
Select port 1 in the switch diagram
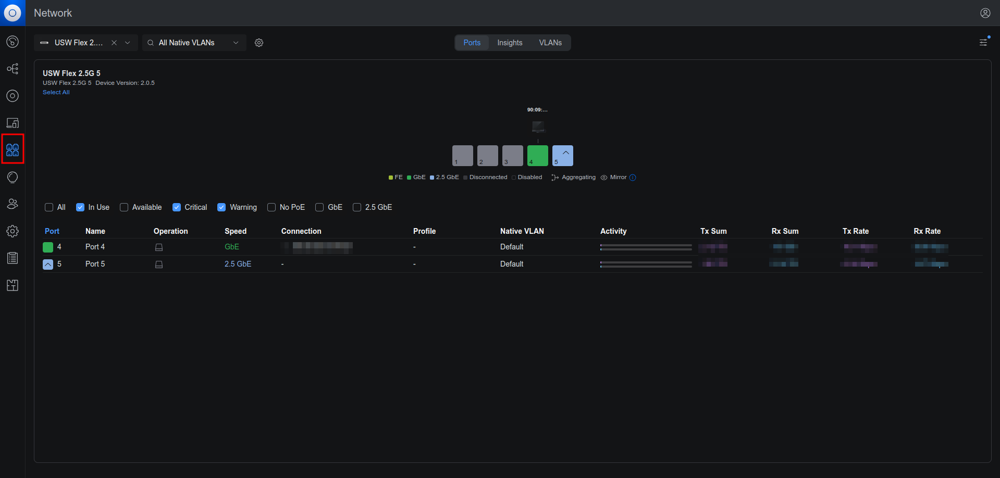(463, 156)
